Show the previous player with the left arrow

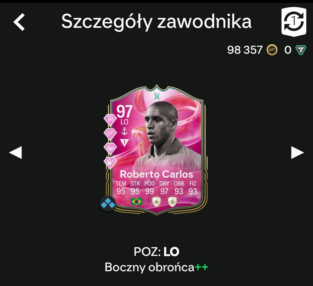15,153
